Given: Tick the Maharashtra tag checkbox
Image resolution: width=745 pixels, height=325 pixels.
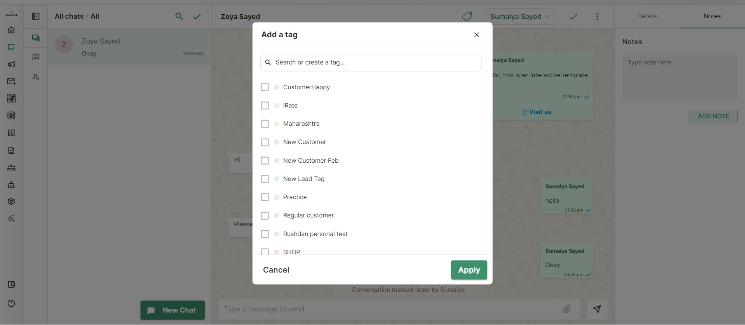Looking at the screenshot, I should pyautogui.click(x=265, y=124).
